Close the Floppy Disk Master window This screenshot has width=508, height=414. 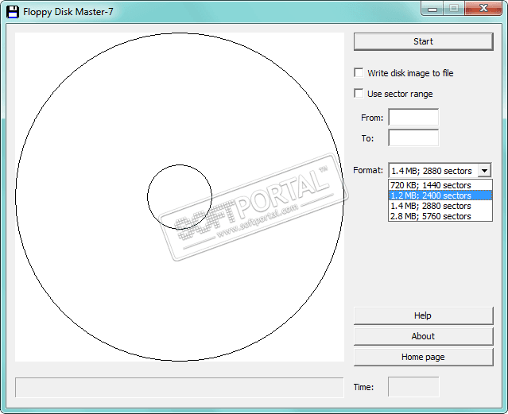[483, 9]
